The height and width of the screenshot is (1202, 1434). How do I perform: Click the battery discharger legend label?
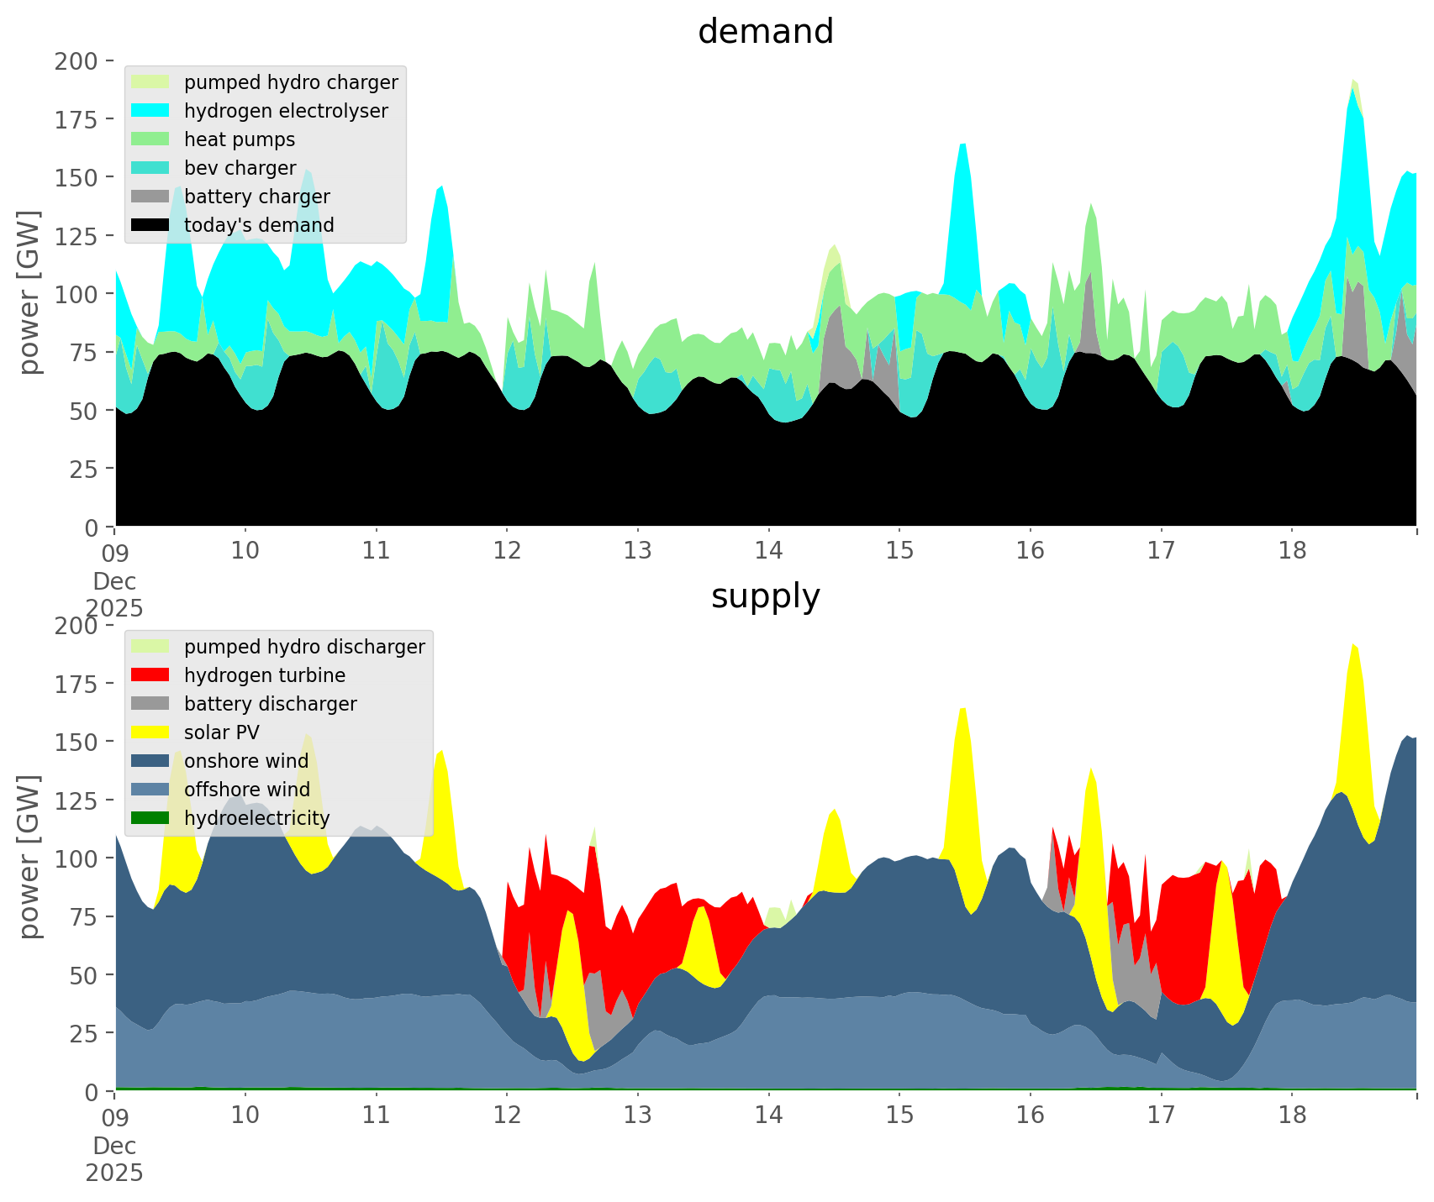(270, 704)
